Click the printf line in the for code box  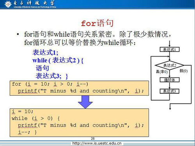click(81, 91)
